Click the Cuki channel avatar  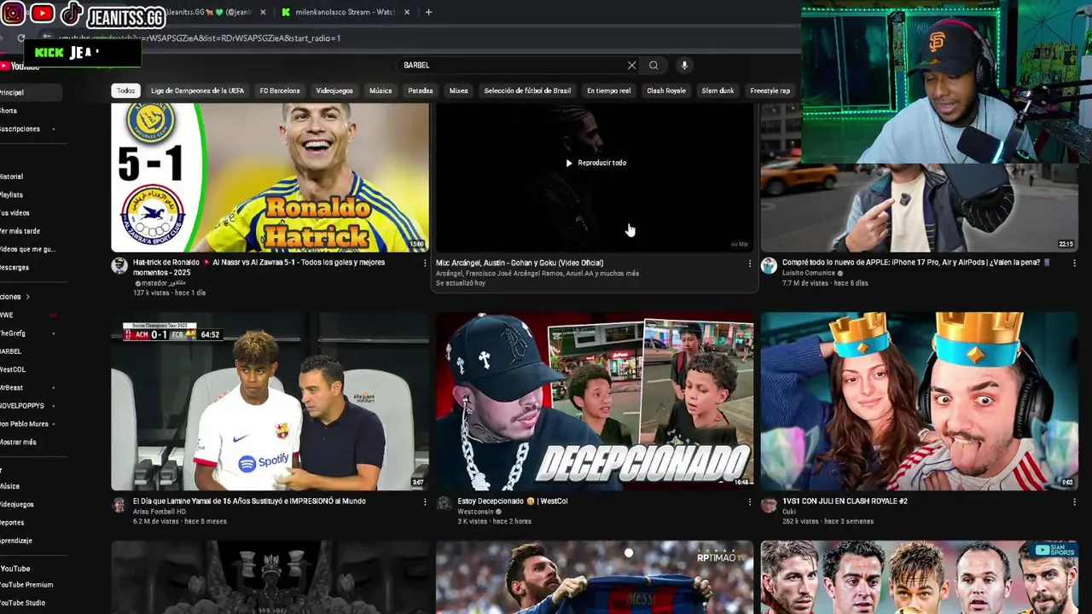click(768, 504)
